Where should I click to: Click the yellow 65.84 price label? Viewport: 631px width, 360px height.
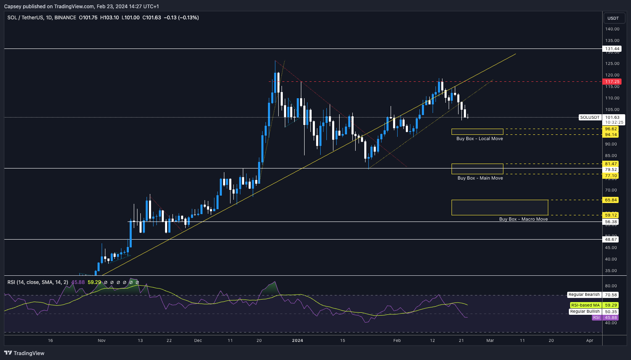point(611,200)
